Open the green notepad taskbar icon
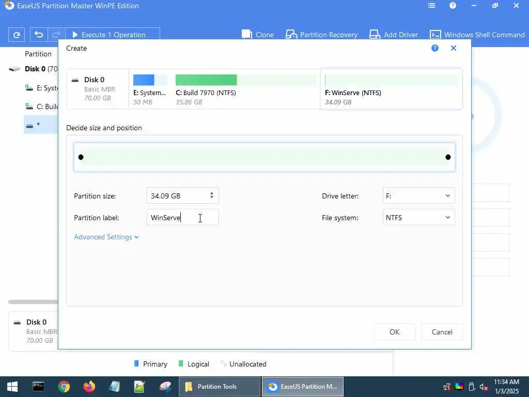 139,387
